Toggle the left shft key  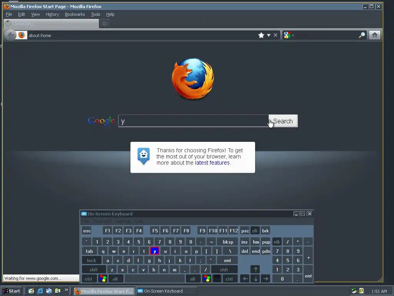click(x=93, y=270)
